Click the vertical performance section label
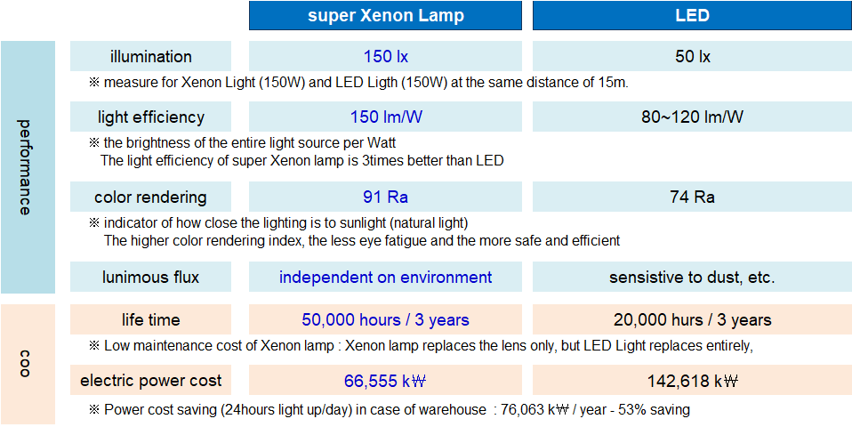This screenshot has width=852, height=427. [x=27, y=166]
